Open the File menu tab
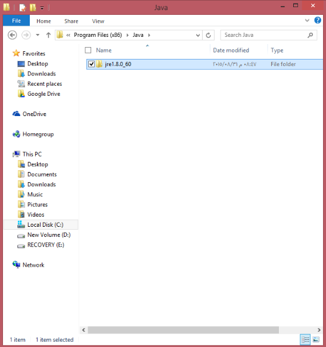 click(16, 21)
